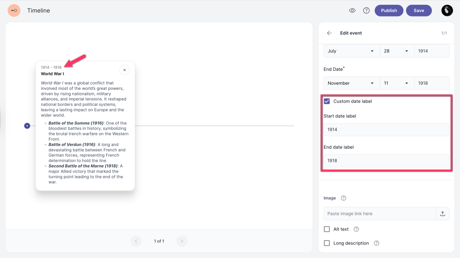The height and width of the screenshot is (258, 460).
Task: Show help tooltip next to Image label
Action: 343,198
